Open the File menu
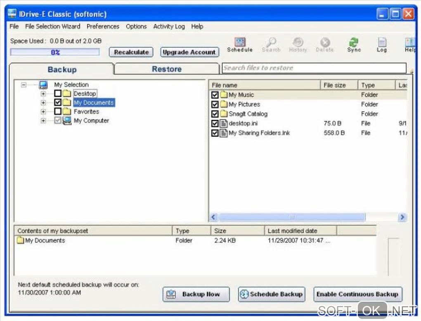 coord(14,26)
